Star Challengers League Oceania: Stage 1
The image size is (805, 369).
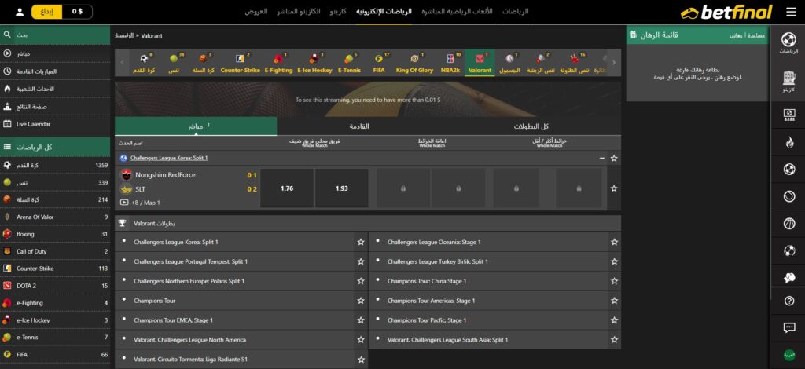pos(614,242)
